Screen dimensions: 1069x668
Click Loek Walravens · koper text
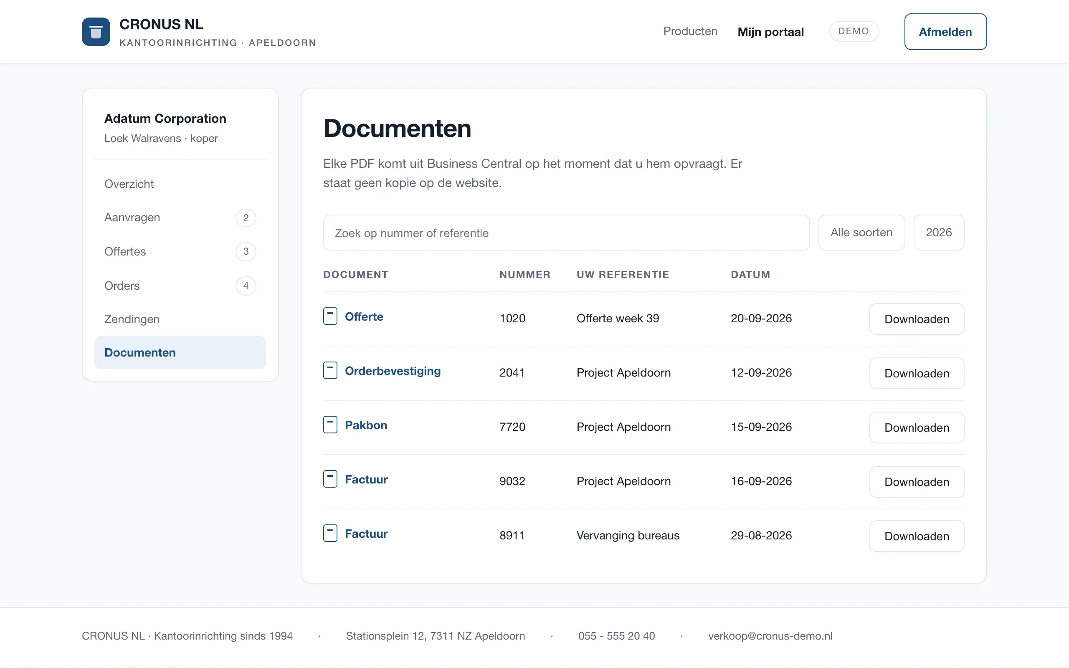pos(161,139)
